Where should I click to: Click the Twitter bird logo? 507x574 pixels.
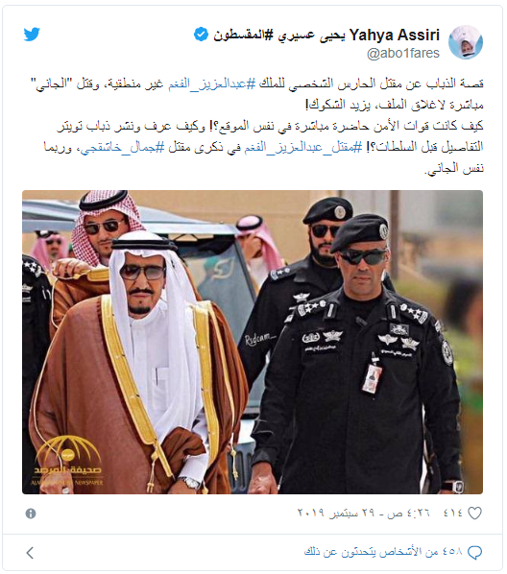click(x=32, y=35)
